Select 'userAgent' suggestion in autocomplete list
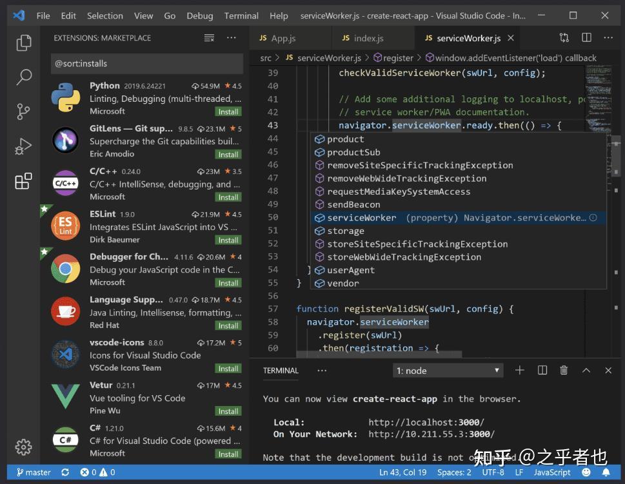 (459, 270)
